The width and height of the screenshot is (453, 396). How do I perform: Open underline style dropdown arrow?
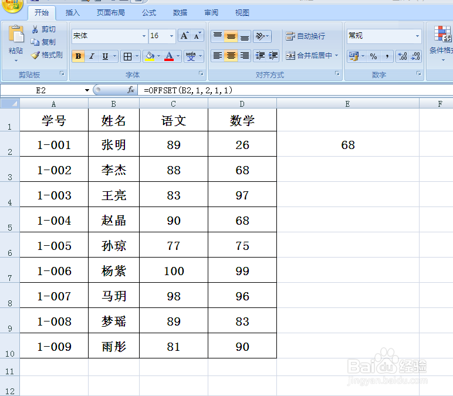114,56
